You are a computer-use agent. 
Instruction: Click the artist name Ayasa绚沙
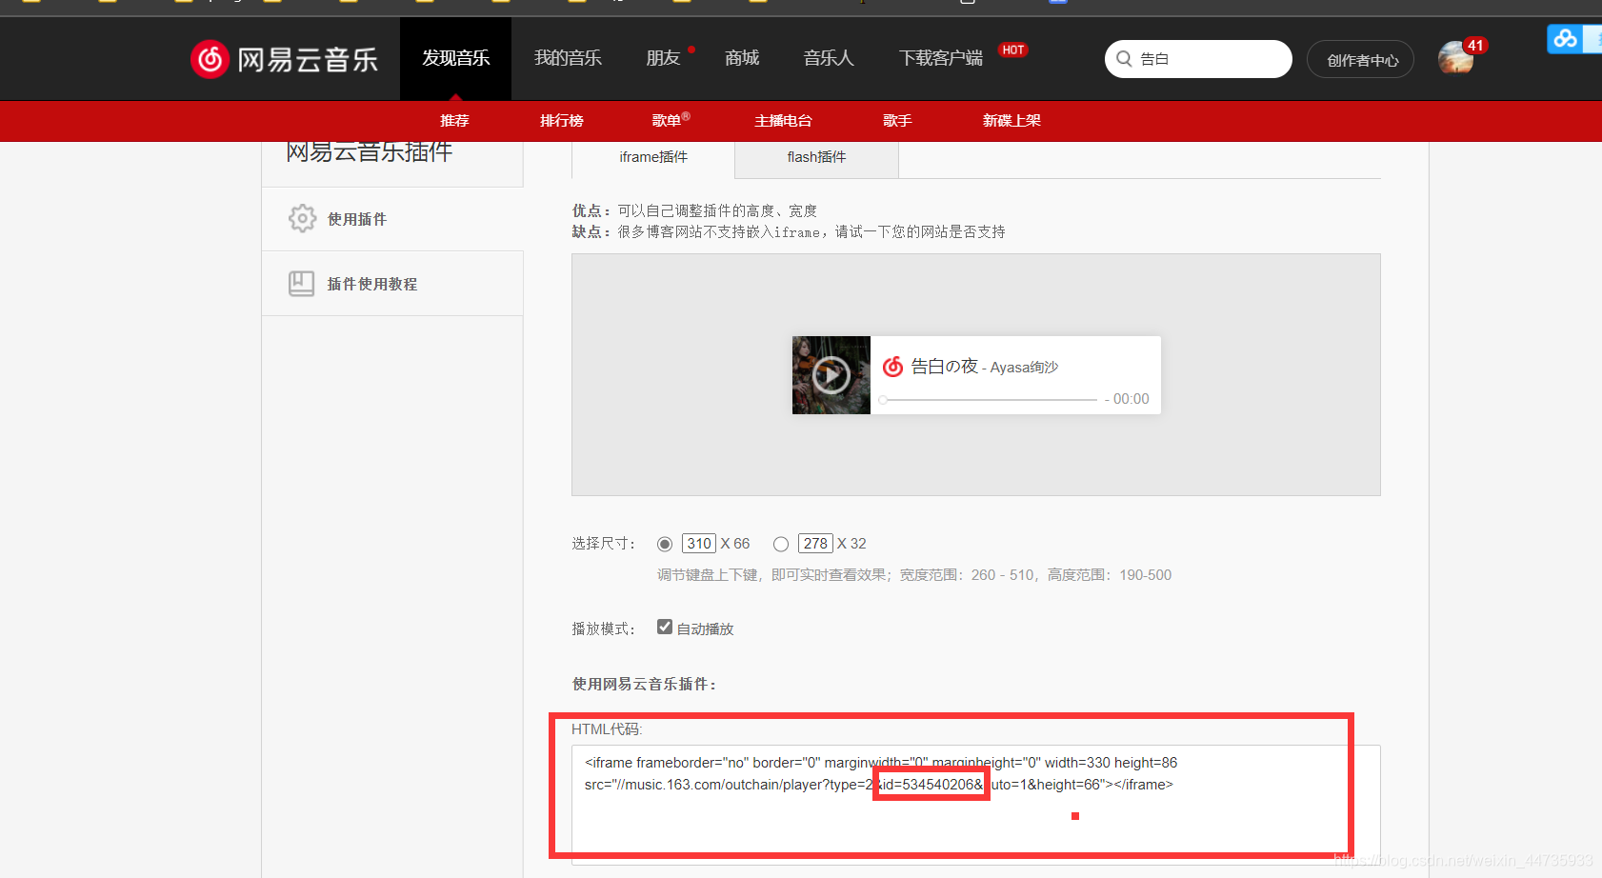(x=1024, y=368)
